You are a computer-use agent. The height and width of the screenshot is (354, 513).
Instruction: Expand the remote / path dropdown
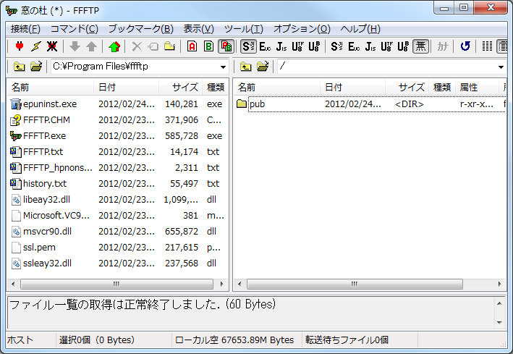pyautogui.click(x=501, y=67)
